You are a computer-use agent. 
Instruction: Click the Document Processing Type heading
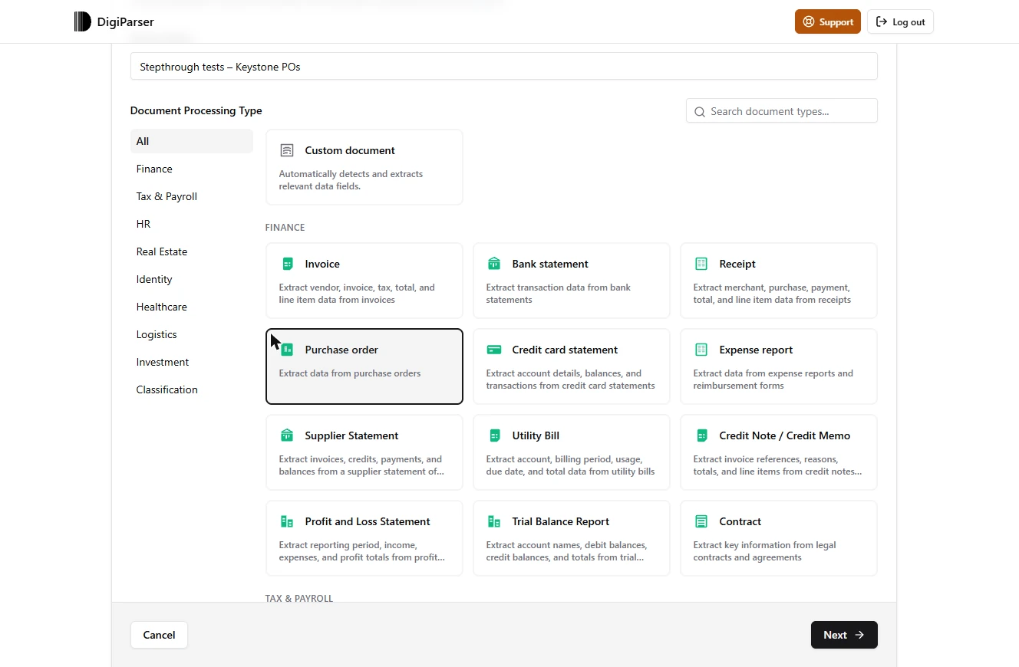coord(196,110)
